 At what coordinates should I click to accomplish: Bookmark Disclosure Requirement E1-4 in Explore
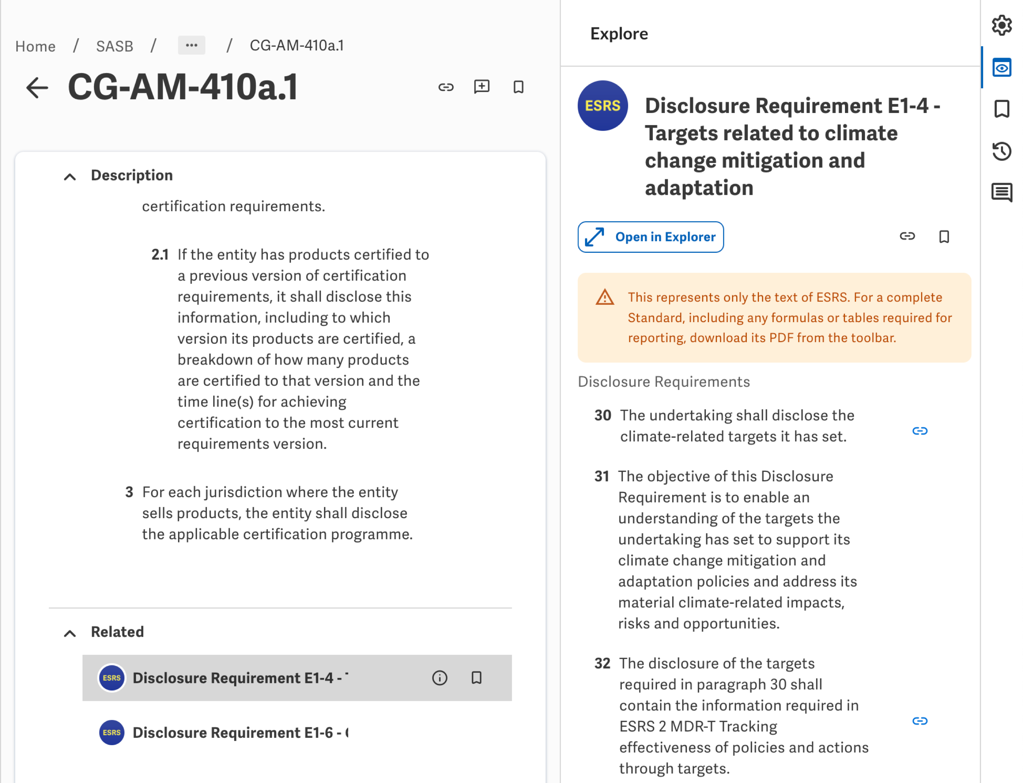(x=944, y=237)
